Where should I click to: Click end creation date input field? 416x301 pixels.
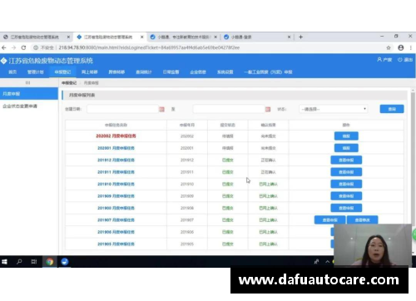click(x=229, y=109)
